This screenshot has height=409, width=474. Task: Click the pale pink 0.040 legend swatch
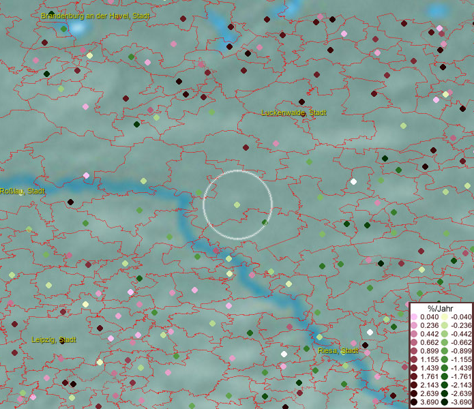click(x=414, y=317)
